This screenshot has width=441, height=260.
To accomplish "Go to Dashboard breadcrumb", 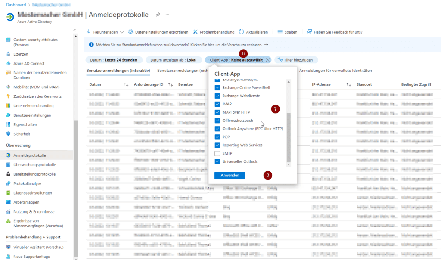I will pos(16,5).
